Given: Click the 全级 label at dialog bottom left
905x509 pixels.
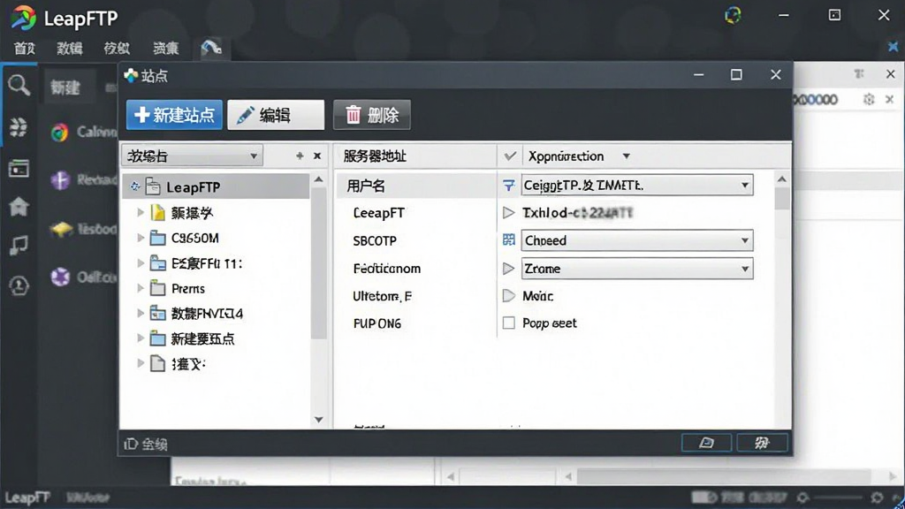Looking at the screenshot, I should pos(154,444).
